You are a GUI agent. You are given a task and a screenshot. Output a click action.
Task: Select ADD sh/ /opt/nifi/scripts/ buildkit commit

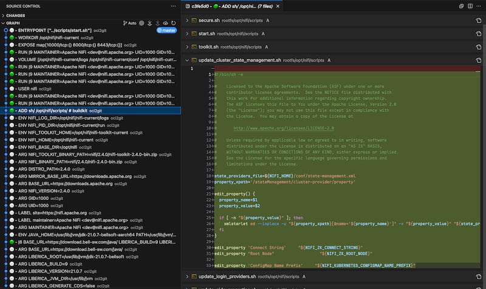point(90,111)
